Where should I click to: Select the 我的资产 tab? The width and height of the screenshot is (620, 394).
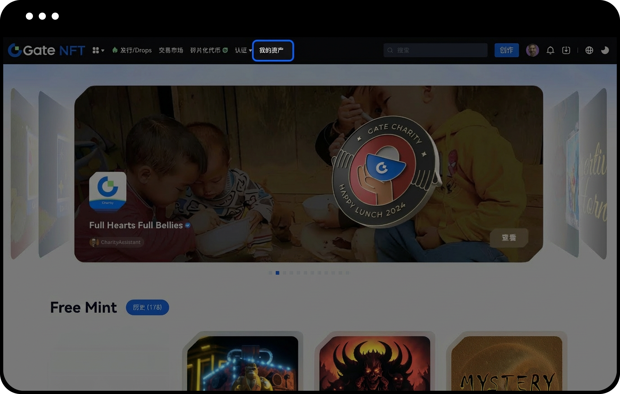click(x=273, y=50)
